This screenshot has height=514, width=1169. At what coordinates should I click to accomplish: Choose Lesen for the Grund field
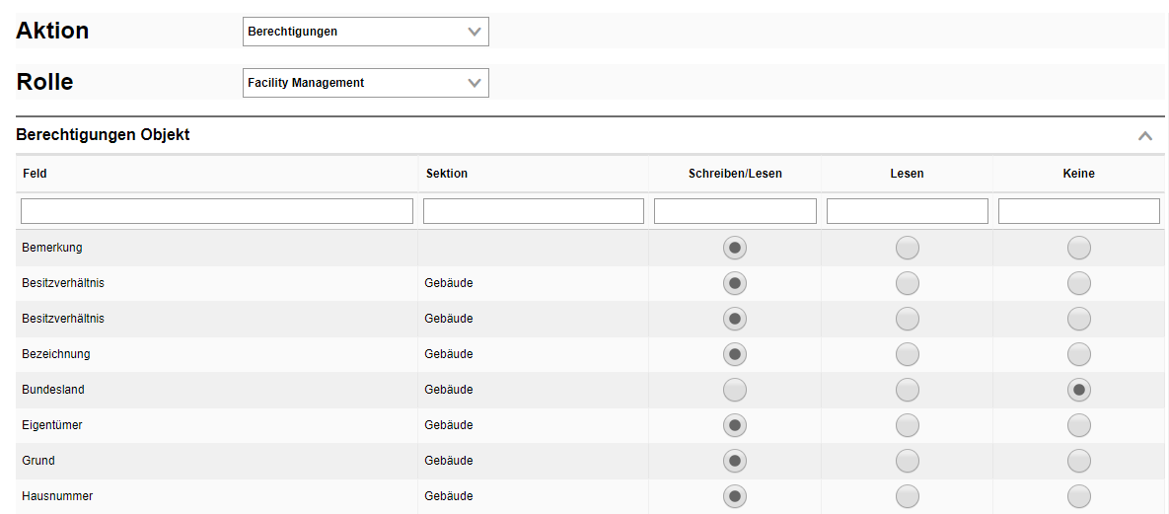click(x=907, y=461)
